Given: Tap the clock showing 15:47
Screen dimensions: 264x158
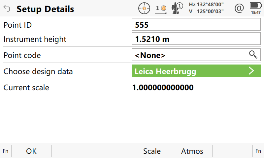Looking at the screenshot, I should coord(255,13).
